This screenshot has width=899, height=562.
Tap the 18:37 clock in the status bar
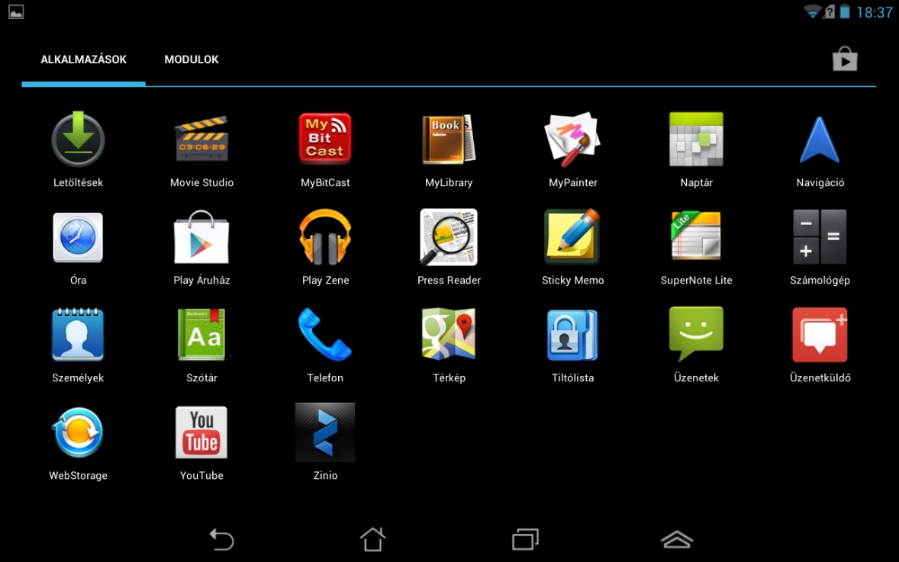coord(875,13)
